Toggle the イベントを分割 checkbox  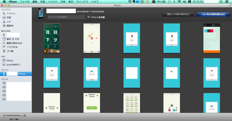click(x=88, y=17)
